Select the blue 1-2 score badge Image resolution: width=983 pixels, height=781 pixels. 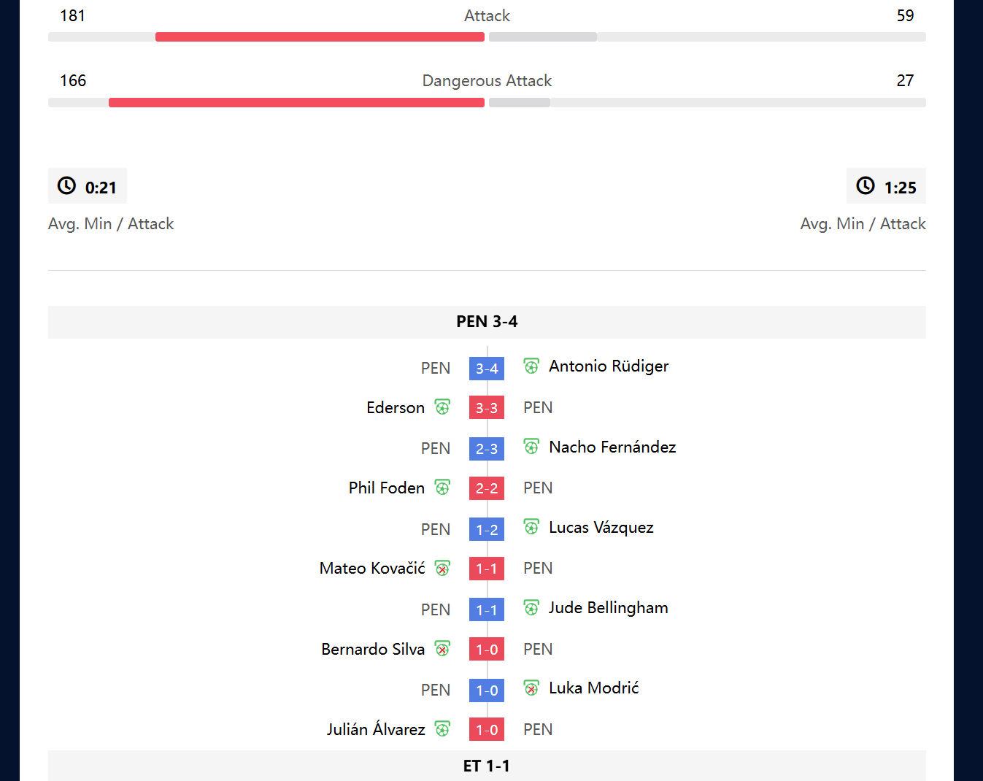tap(487, 529)
